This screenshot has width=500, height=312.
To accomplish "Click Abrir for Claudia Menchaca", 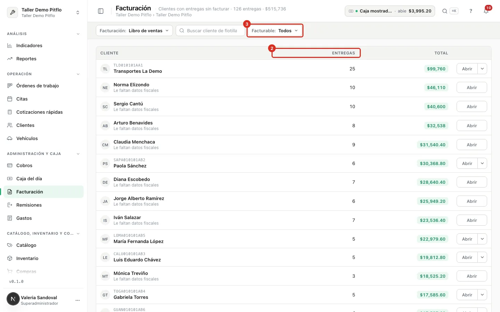I will pyautogui.click(x=472, y=145).
